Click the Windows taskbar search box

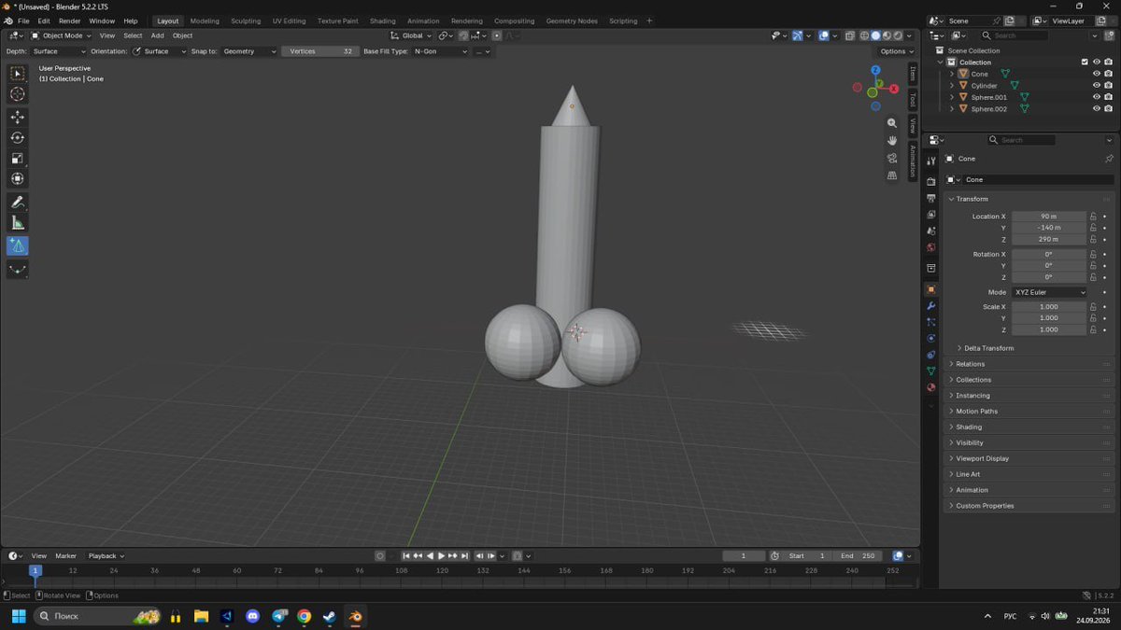(x=97, y=616)
